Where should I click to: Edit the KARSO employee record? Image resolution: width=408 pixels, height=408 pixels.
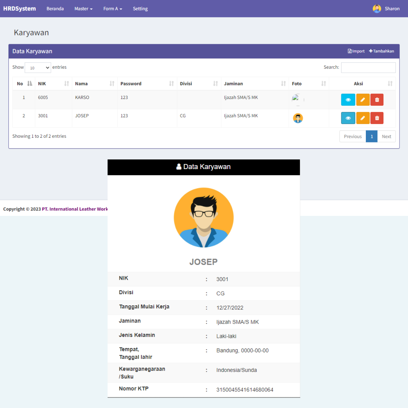[x=363, y=100]
